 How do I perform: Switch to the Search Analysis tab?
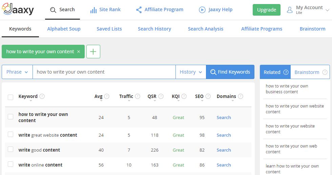click(x=206, y=29)
